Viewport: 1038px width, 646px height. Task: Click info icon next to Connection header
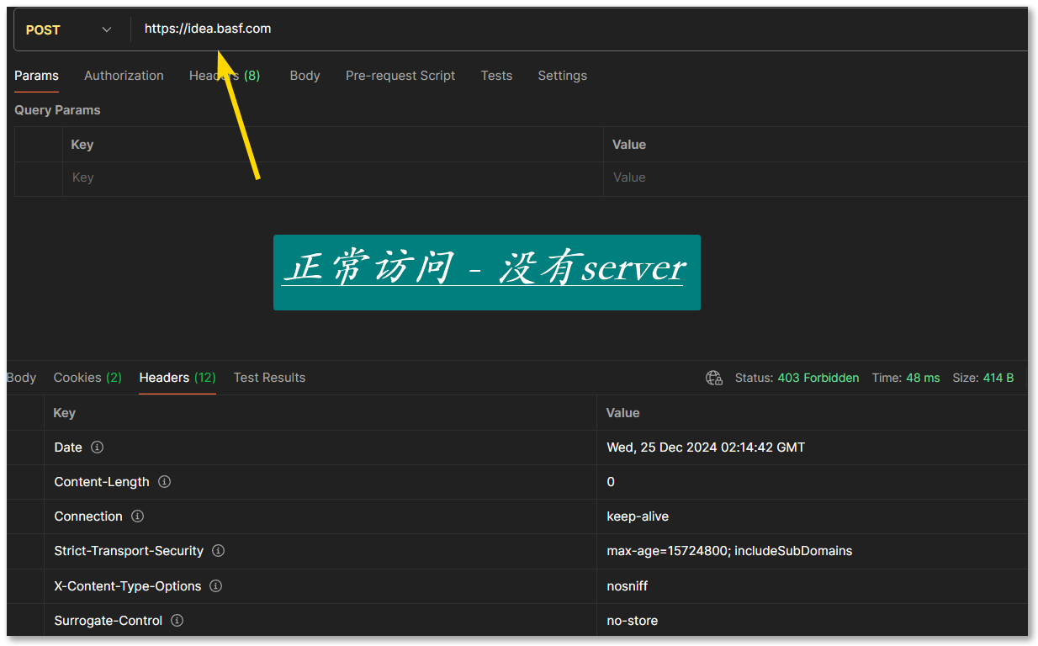coord(137,516)
